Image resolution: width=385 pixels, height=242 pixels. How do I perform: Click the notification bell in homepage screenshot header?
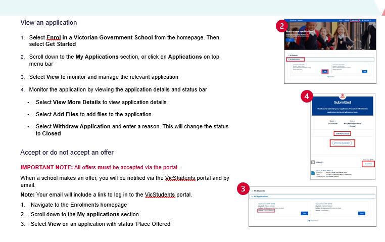click(360, 20)
